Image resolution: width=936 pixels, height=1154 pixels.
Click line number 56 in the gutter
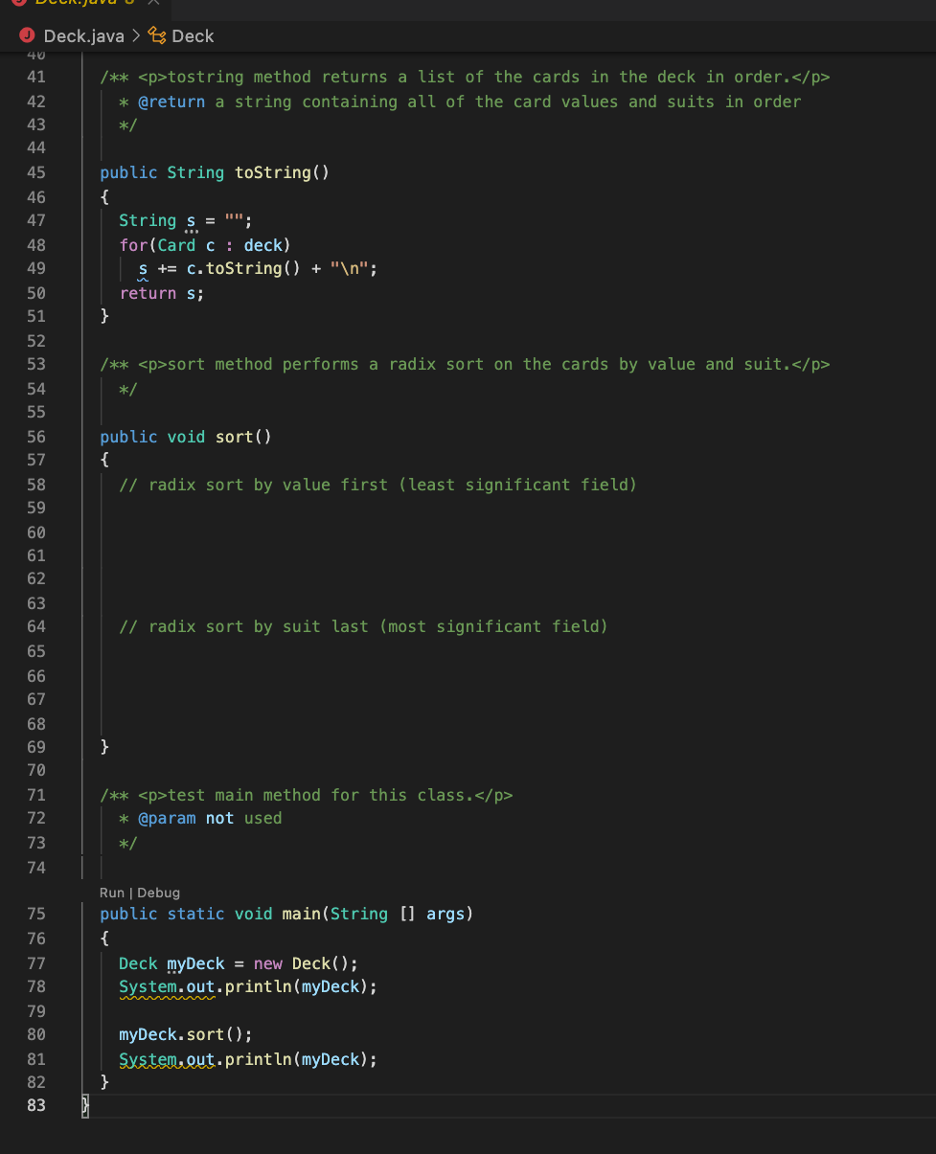(x=35, y=437)
